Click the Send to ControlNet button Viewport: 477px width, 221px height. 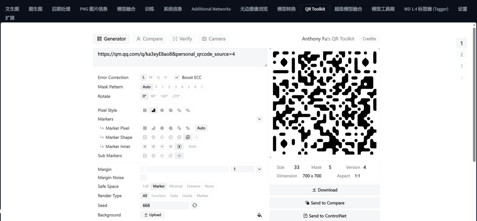coord(324,216)
